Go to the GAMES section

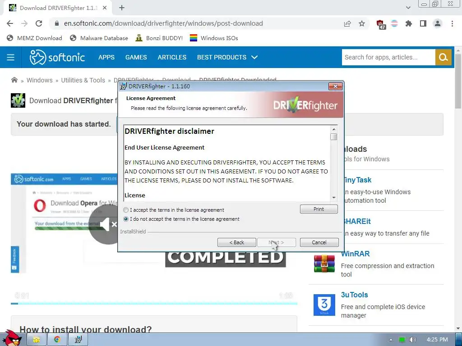pos(136,57)
